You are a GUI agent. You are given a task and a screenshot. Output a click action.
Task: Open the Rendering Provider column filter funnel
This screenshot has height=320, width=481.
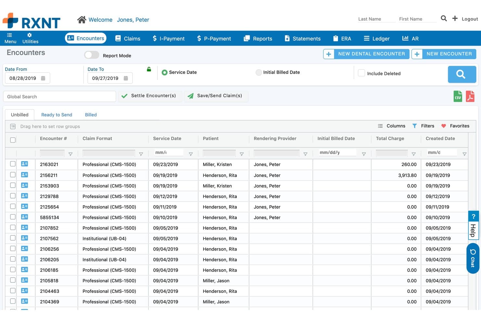tap(305, 154)
